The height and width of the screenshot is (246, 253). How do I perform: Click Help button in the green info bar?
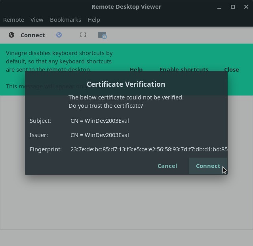(x=136, y=69)
